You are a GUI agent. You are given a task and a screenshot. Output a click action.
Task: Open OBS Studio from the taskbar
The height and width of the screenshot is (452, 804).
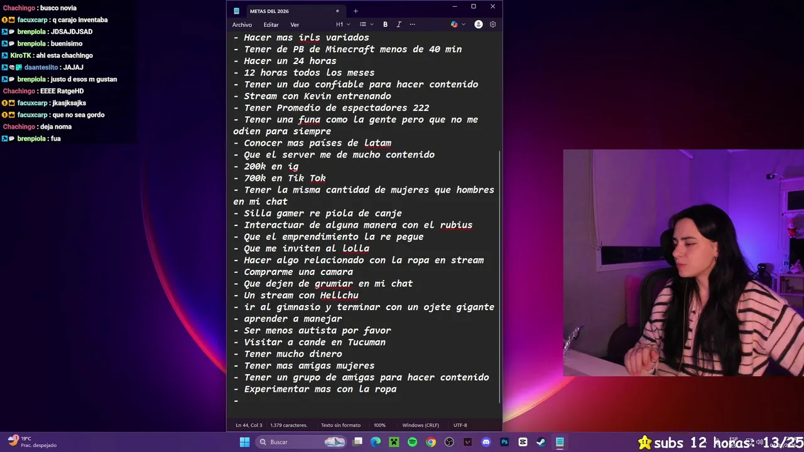click(x=449, y=442)
